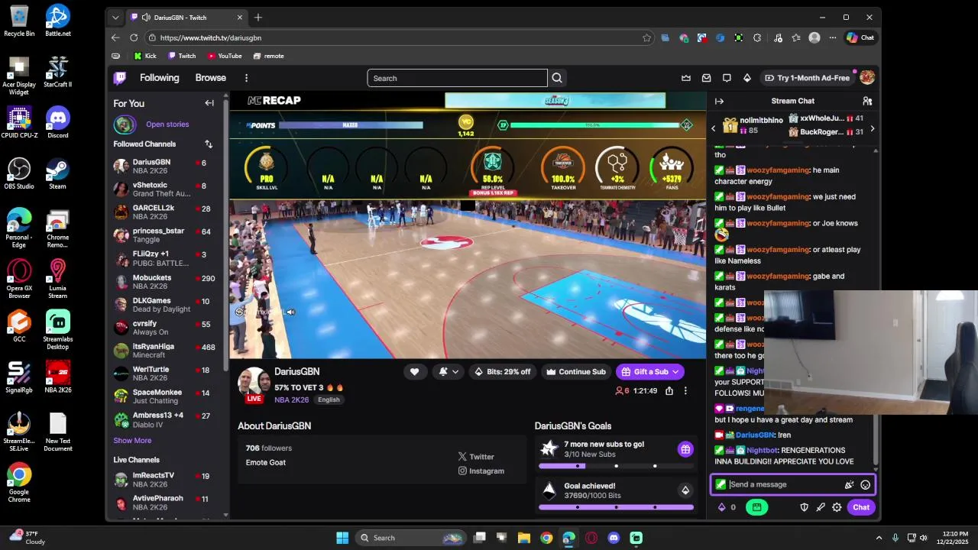This screenshot has height=550, width=978.
Task: Open Twitch user avatar menu
Action: coord(867,78)
